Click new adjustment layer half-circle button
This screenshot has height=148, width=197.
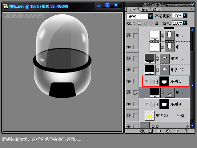click(x=168, y=131)
